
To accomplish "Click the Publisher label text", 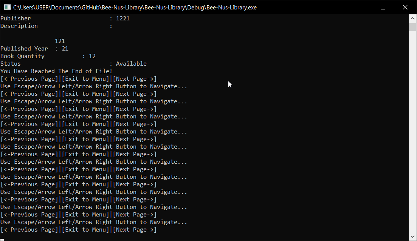I will pyautogui.click(x=16, y=18).
